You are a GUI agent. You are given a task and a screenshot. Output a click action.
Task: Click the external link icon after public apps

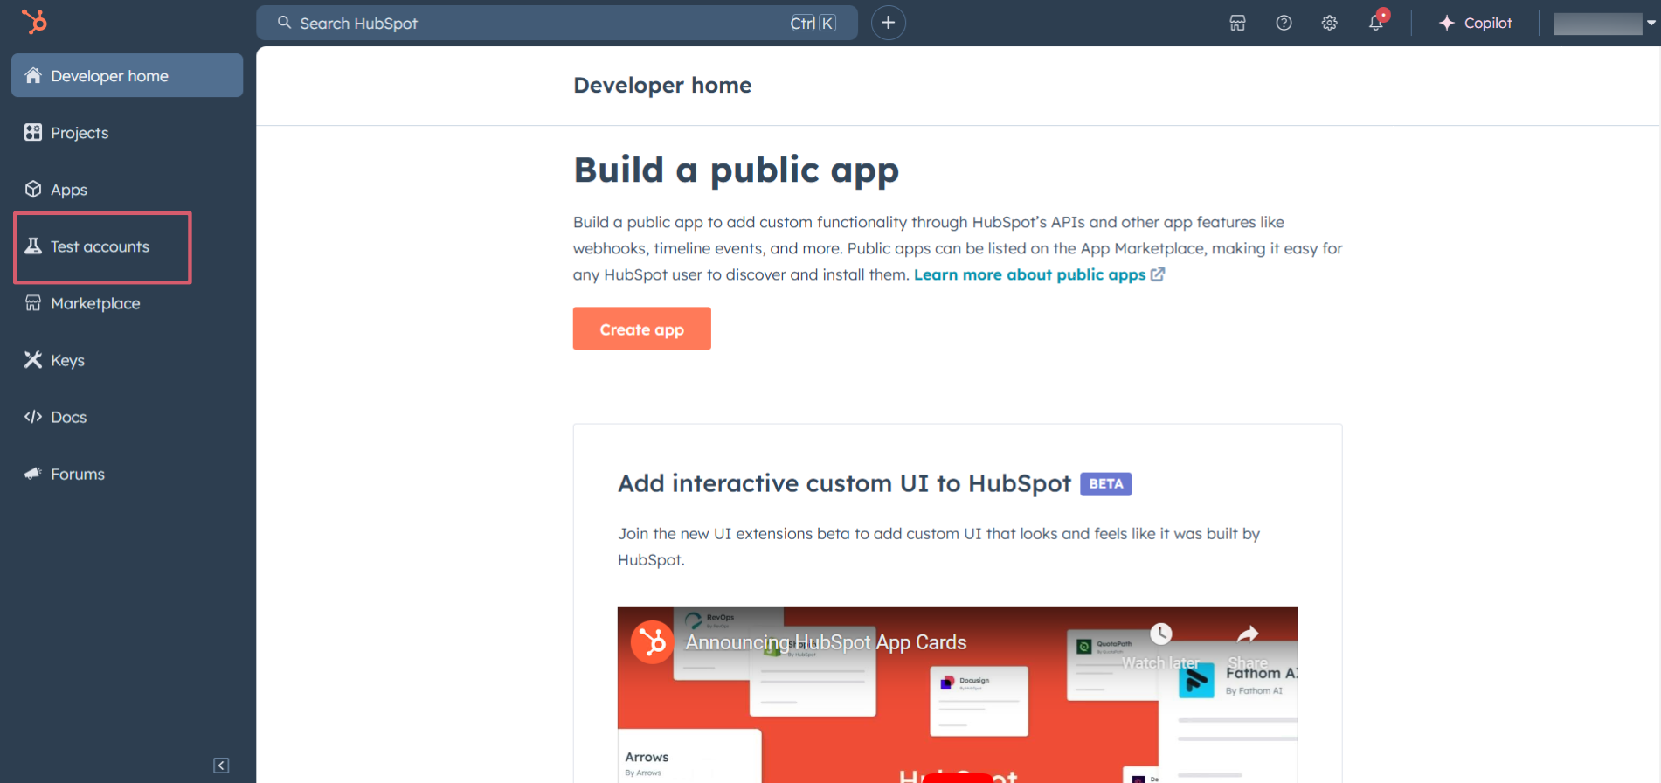click(x=1158, y=274)
